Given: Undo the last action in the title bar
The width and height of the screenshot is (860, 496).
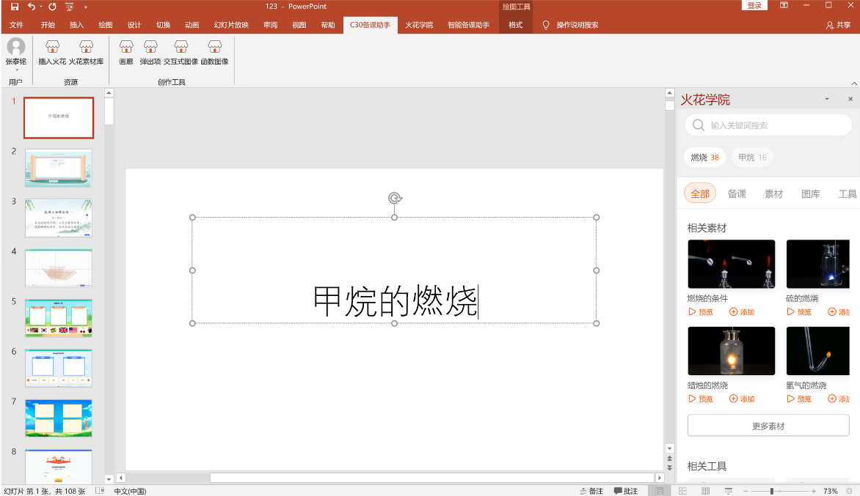Looking at the screenshot, I should coord(32,7).
